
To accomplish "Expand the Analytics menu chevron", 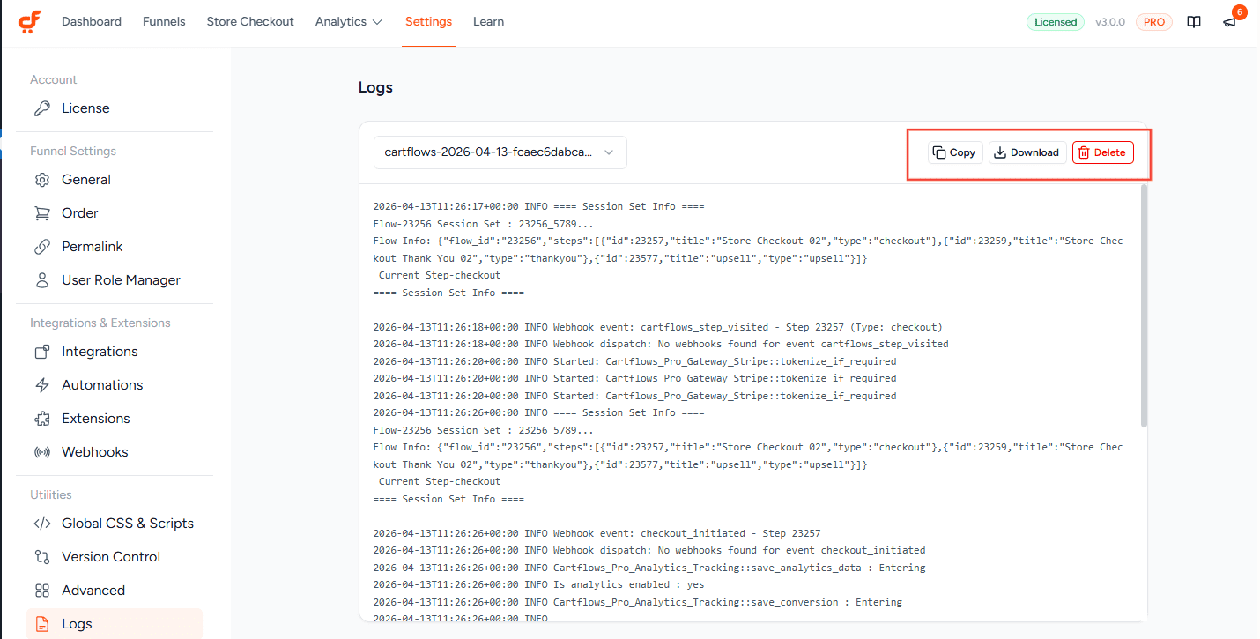I will pos(377,22).
